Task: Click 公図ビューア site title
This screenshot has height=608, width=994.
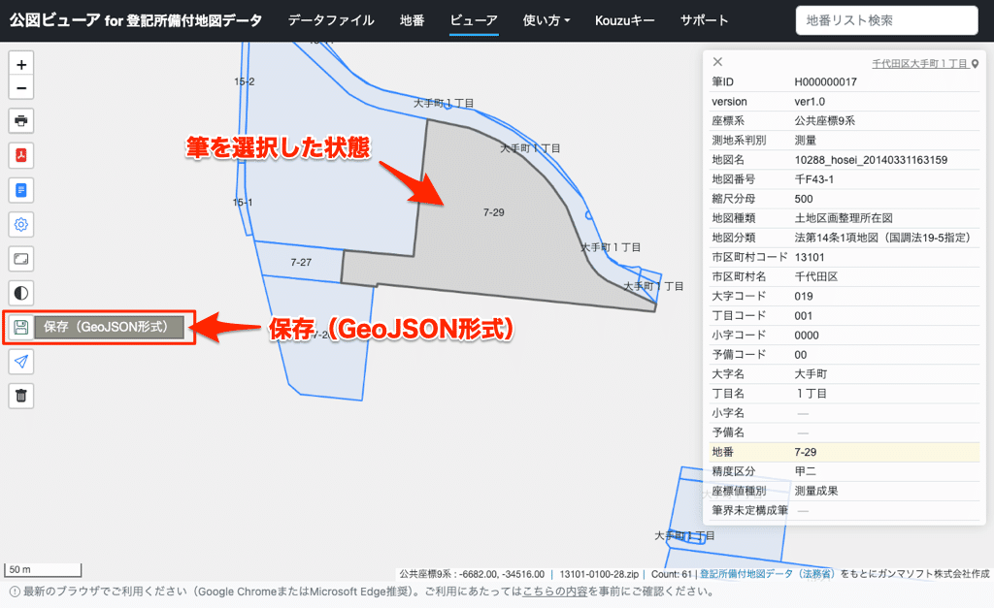Action: [136, 20]
